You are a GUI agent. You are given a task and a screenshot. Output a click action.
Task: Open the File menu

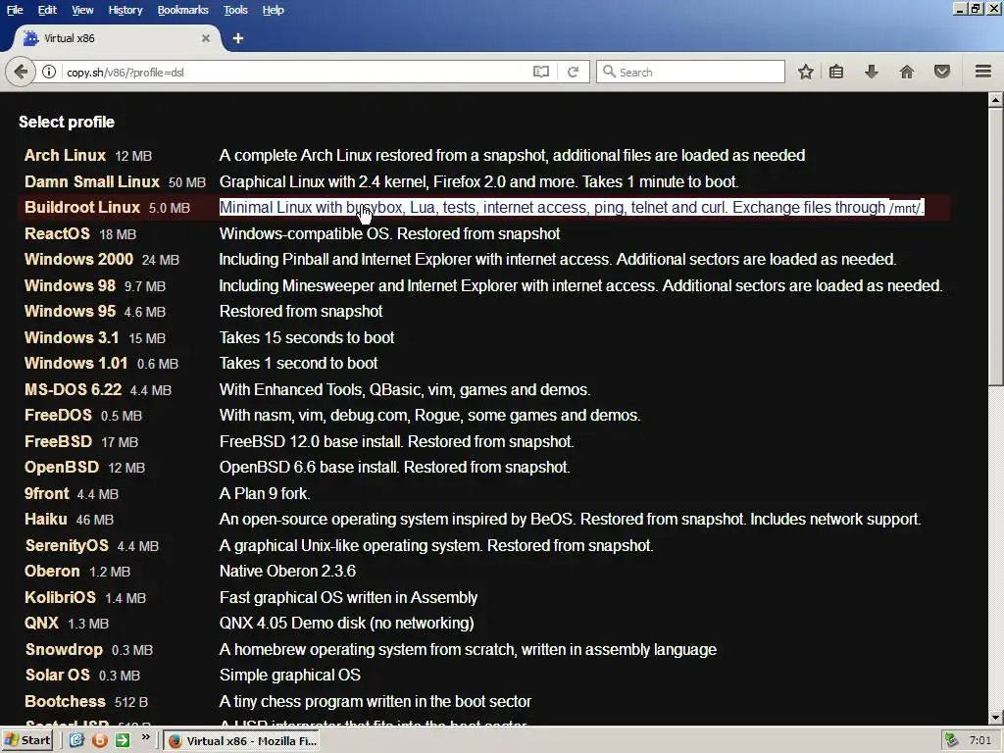click(x=15, y=10)
